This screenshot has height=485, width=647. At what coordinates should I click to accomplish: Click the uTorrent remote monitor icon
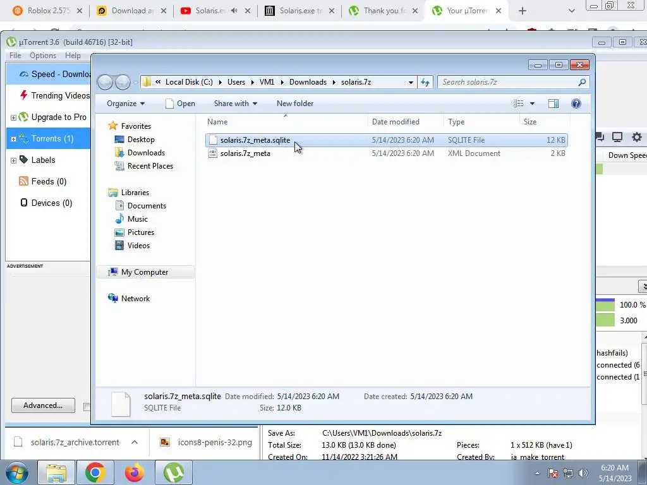tap(617, 137)
